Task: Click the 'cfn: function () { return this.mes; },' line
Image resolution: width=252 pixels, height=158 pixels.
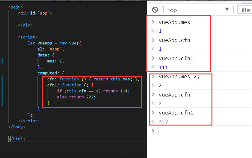Action: coord(93,79)
